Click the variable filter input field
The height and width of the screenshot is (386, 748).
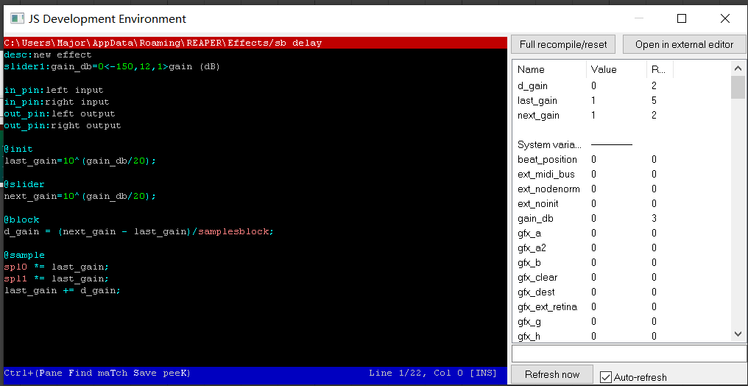click(629, 354)
